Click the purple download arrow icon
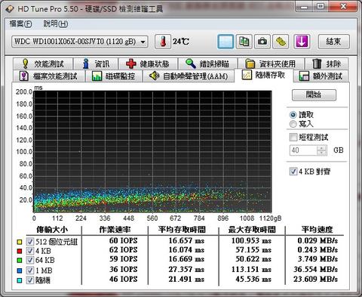The width and height of the screenshot is (362, 297). [302, 42]
